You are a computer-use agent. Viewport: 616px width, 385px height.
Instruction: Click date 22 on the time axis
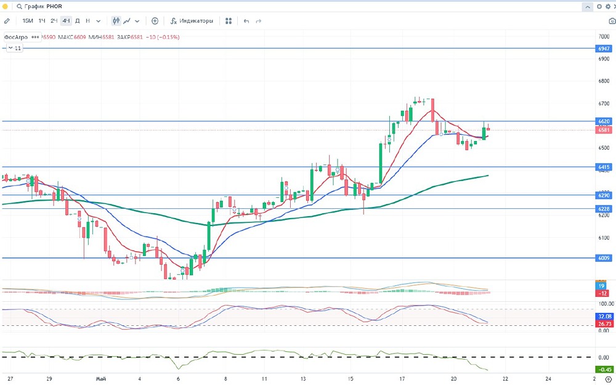point(505,379)
